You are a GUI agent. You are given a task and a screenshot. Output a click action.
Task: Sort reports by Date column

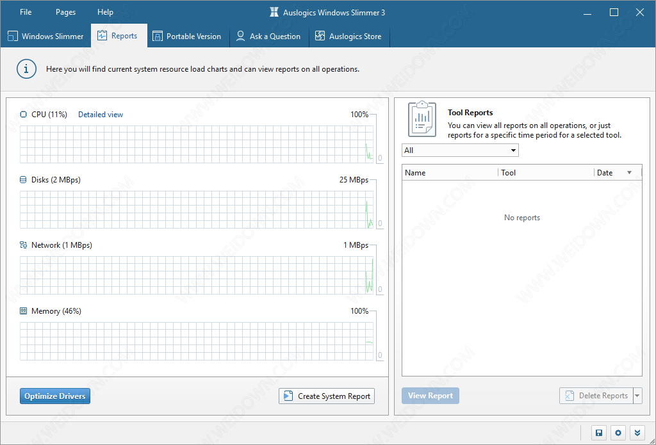click(618, 173)
